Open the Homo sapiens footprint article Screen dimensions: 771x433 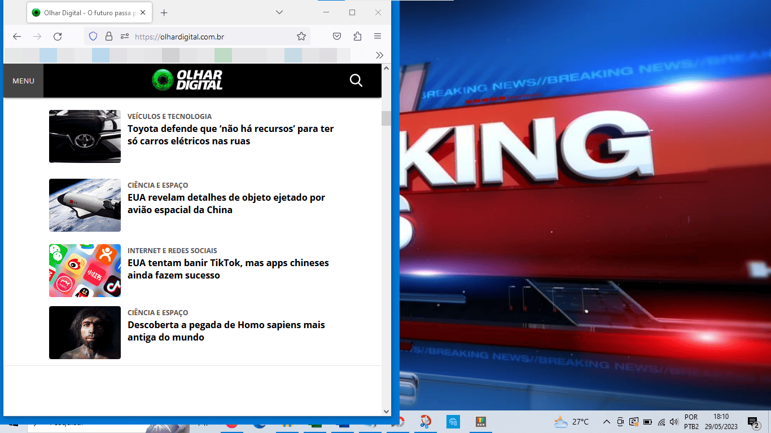click(x=226, y=331)
